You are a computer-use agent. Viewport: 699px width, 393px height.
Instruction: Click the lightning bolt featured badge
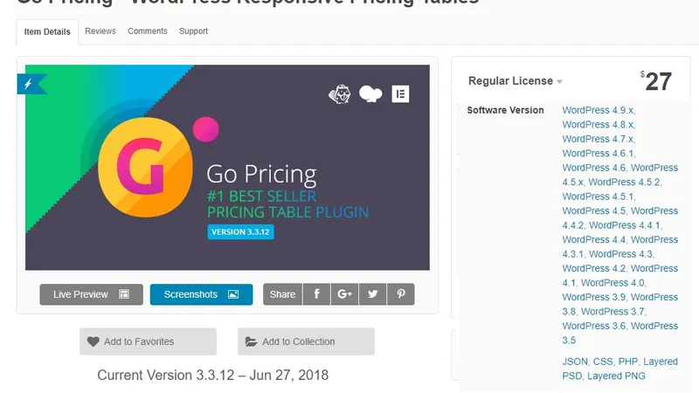point(31,84)
